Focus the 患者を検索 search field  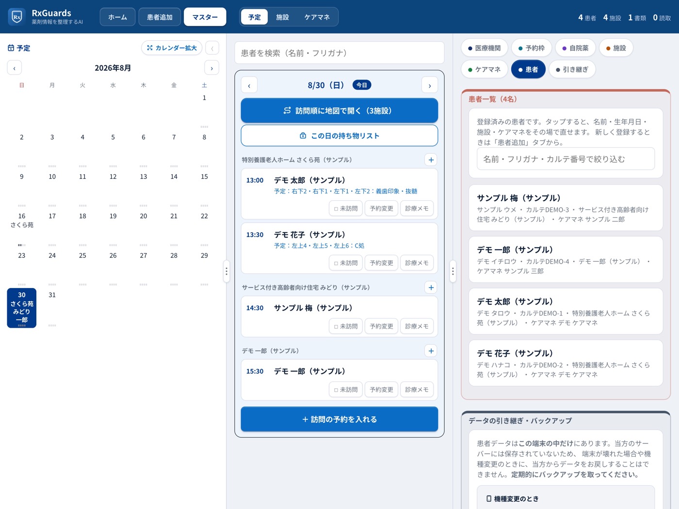(339, 53)
